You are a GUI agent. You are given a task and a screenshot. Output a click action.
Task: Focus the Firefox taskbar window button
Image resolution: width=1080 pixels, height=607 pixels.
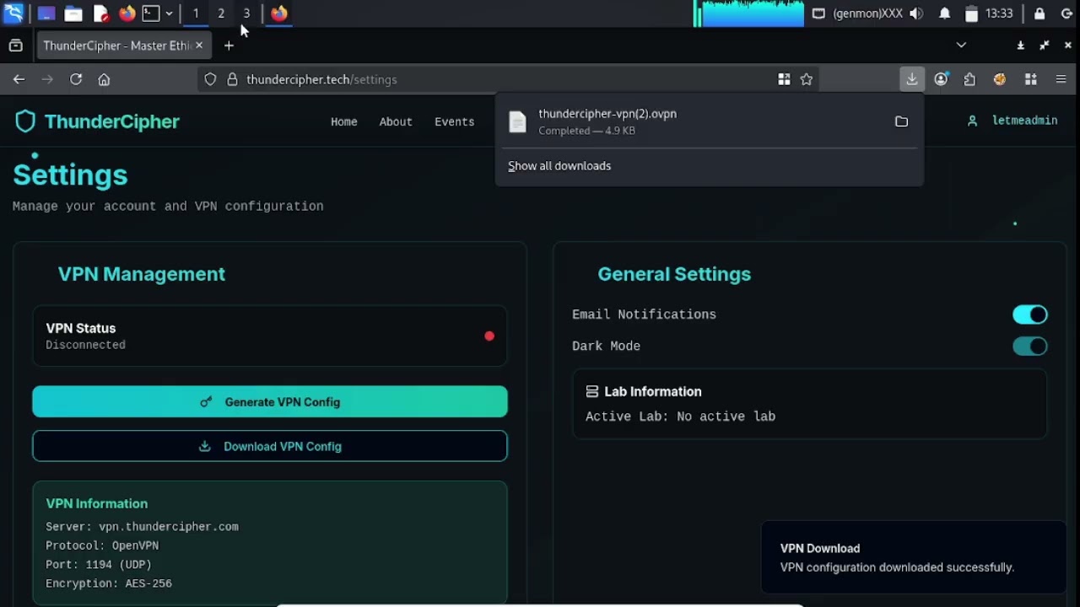(279, 13)
